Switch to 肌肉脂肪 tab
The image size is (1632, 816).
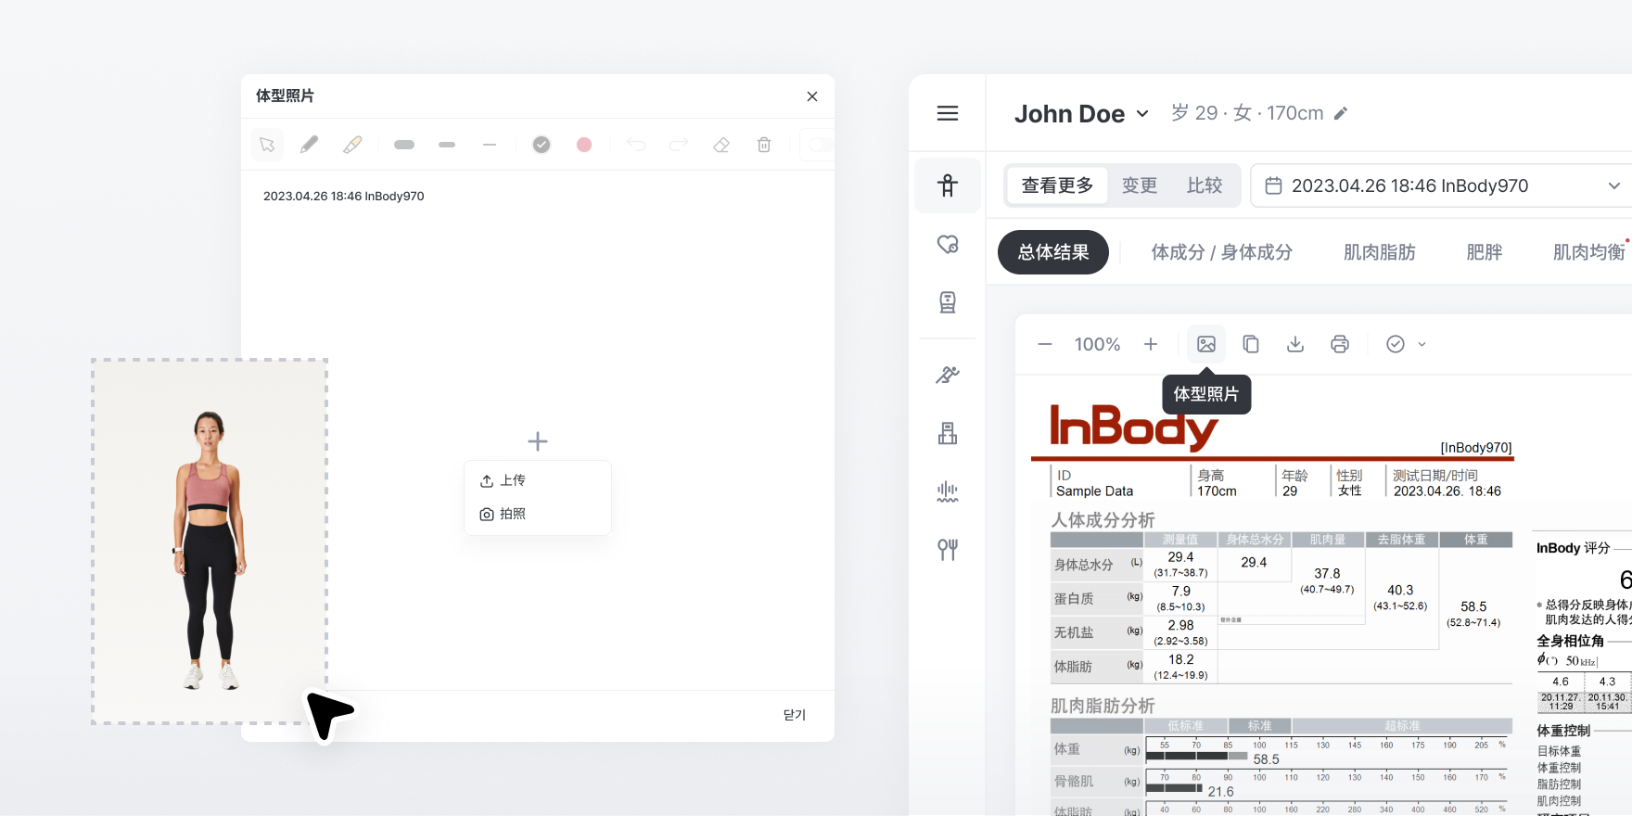[x=1379, y=252]
